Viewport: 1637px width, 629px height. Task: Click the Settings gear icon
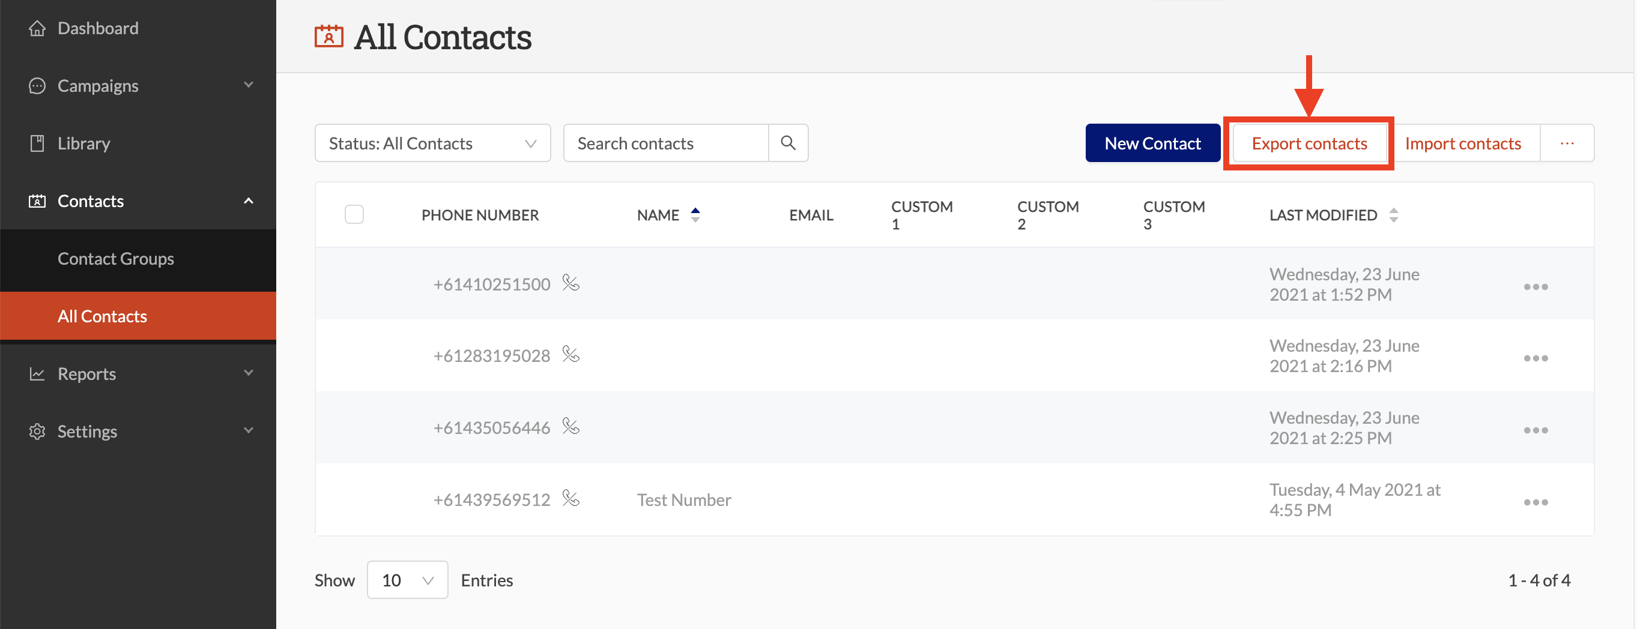point(37,432)
